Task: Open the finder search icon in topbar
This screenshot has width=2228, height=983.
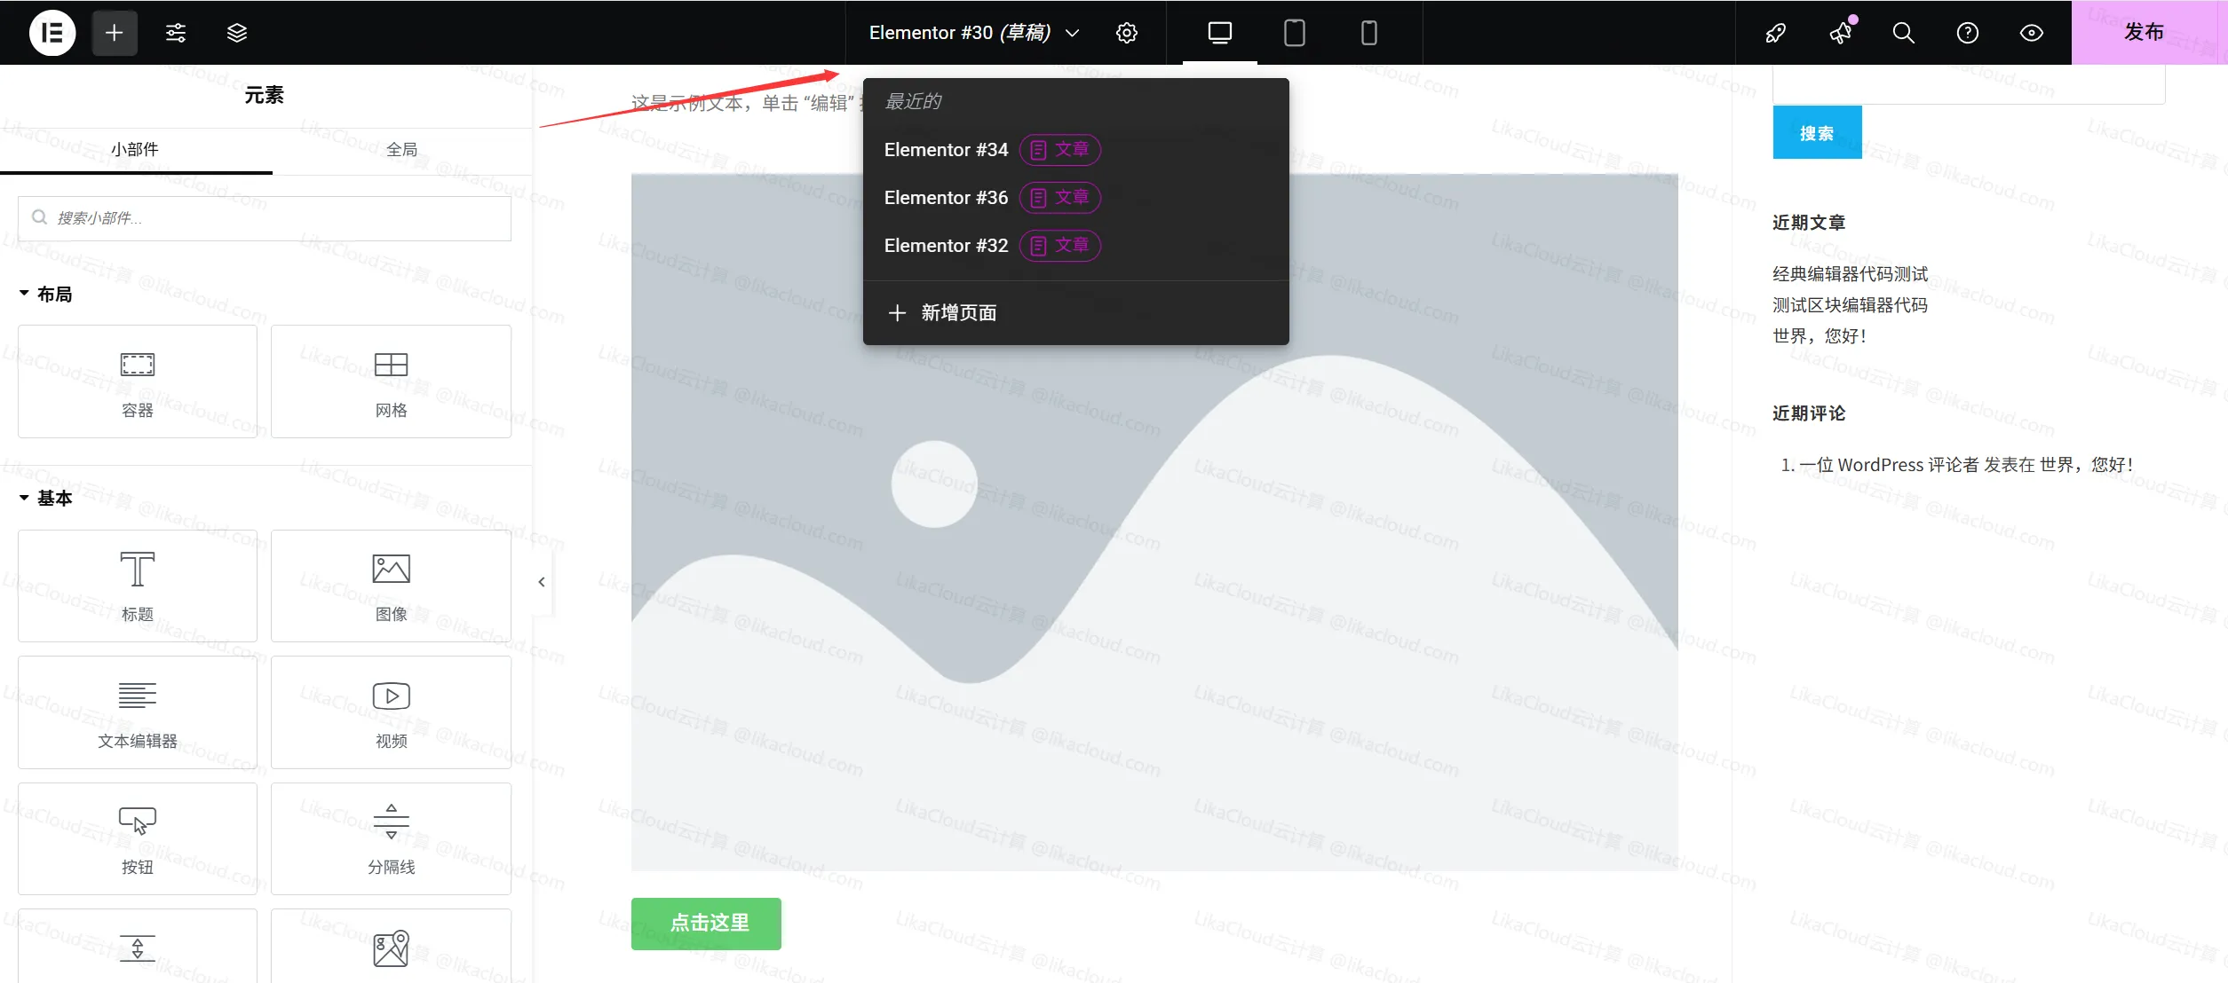Action: 1902,32
